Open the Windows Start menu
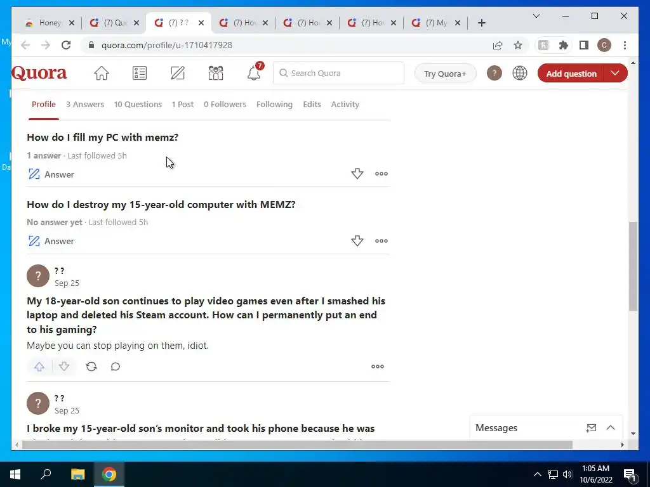Screen dimensions: 650x487 [x=15, y=474]
